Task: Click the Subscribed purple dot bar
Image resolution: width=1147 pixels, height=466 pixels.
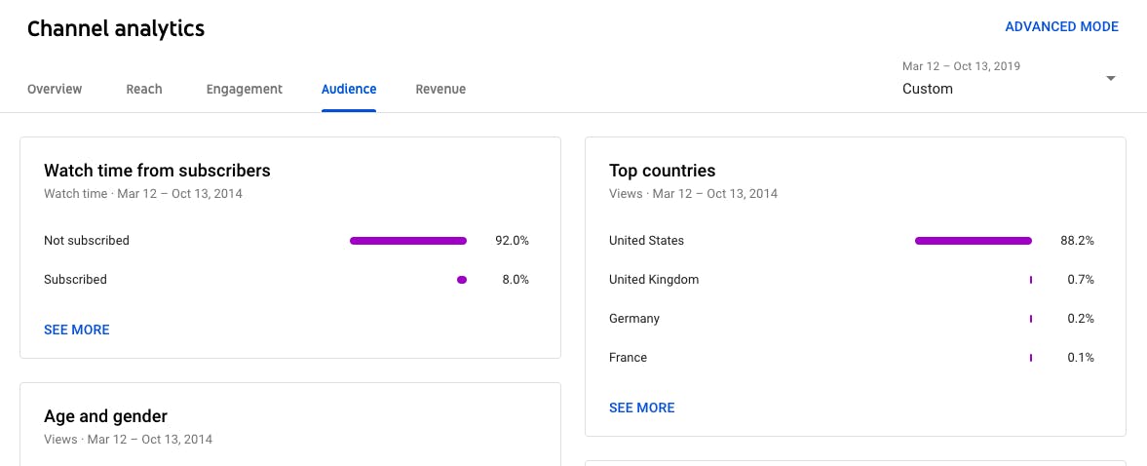Action: (x=462, y=280)
